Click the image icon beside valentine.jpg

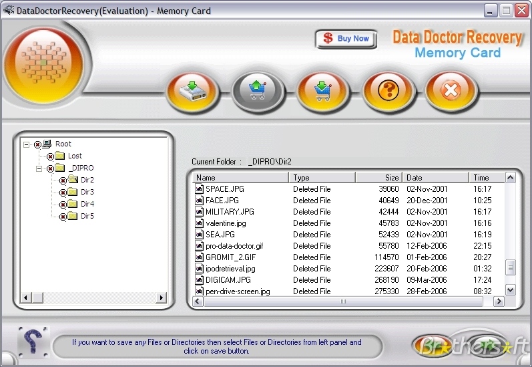pyautogui.click(x=199, y=223)
